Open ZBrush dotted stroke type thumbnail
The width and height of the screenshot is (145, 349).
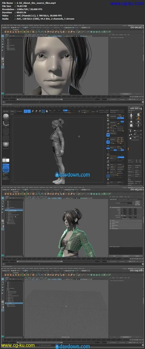(6, 124)
